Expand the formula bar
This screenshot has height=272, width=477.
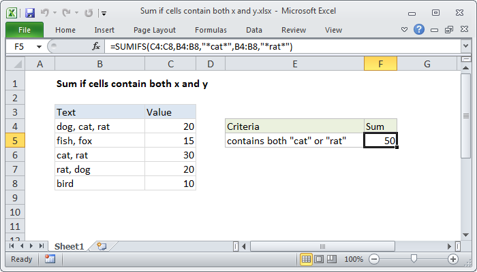click(465, 46)
